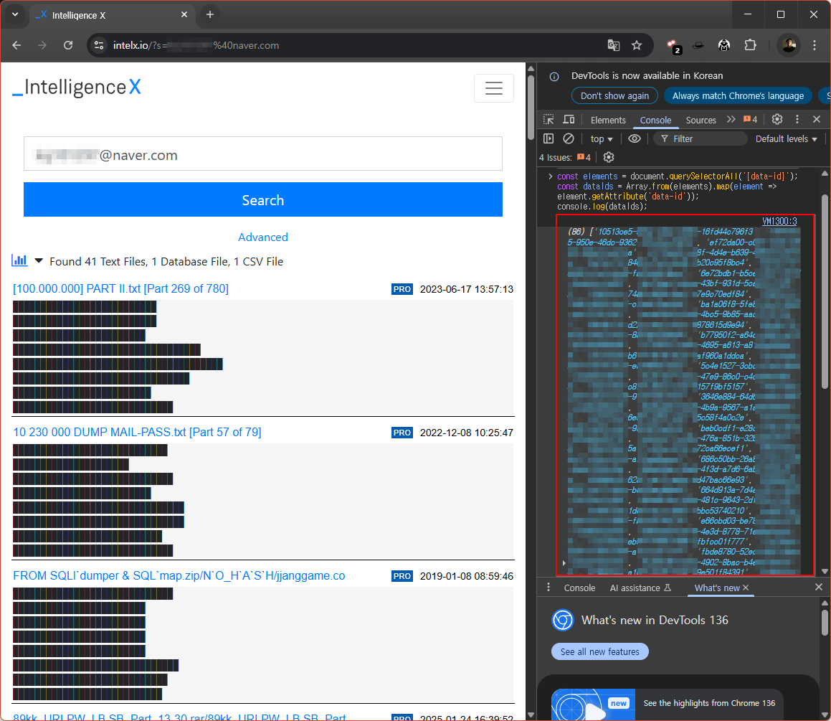Screen dimensions: 831x721
Task: Show more DevTools tabs chevron
Action: tap(731, 119)
